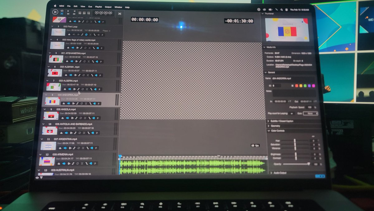
Task: Mute audio speaker on 001 AFGHANISTAN cue
Action: (71, 61)
